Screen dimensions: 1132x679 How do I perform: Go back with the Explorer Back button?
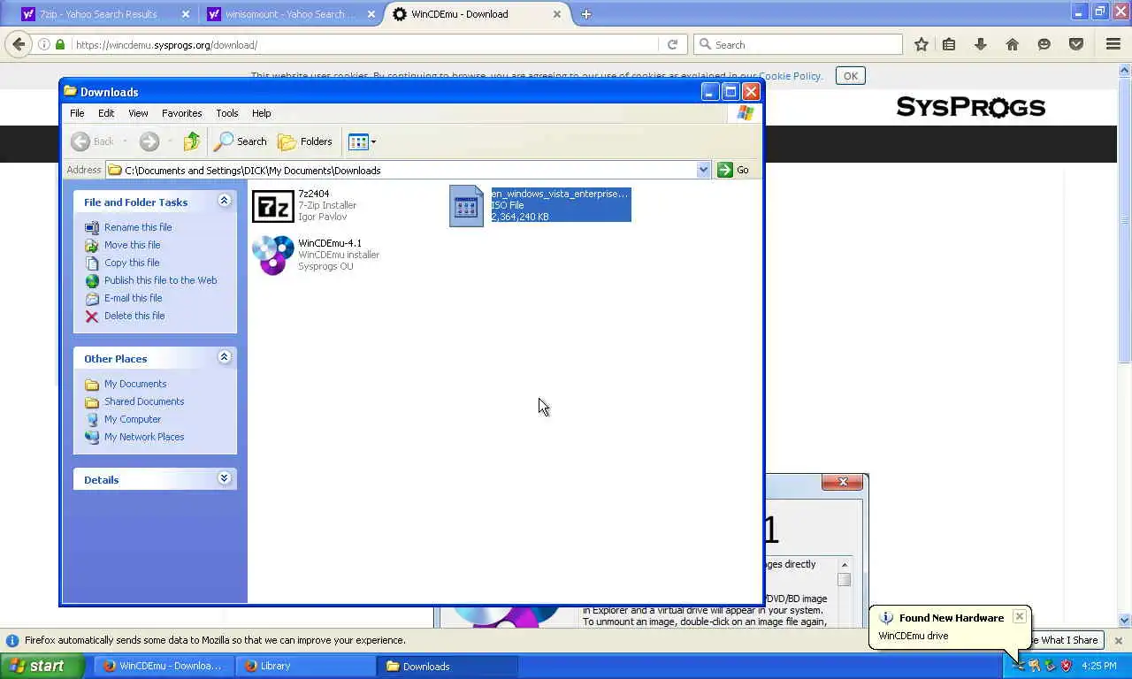pyautogui.click(x=94, y=141)
